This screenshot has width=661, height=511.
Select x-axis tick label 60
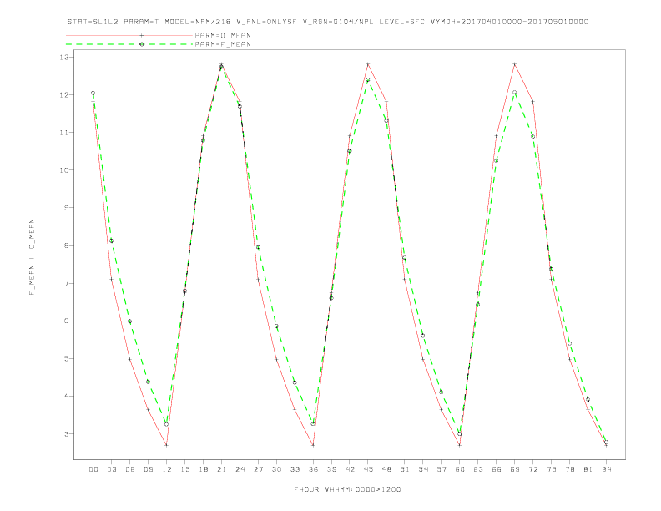click(x=460, y=469)
